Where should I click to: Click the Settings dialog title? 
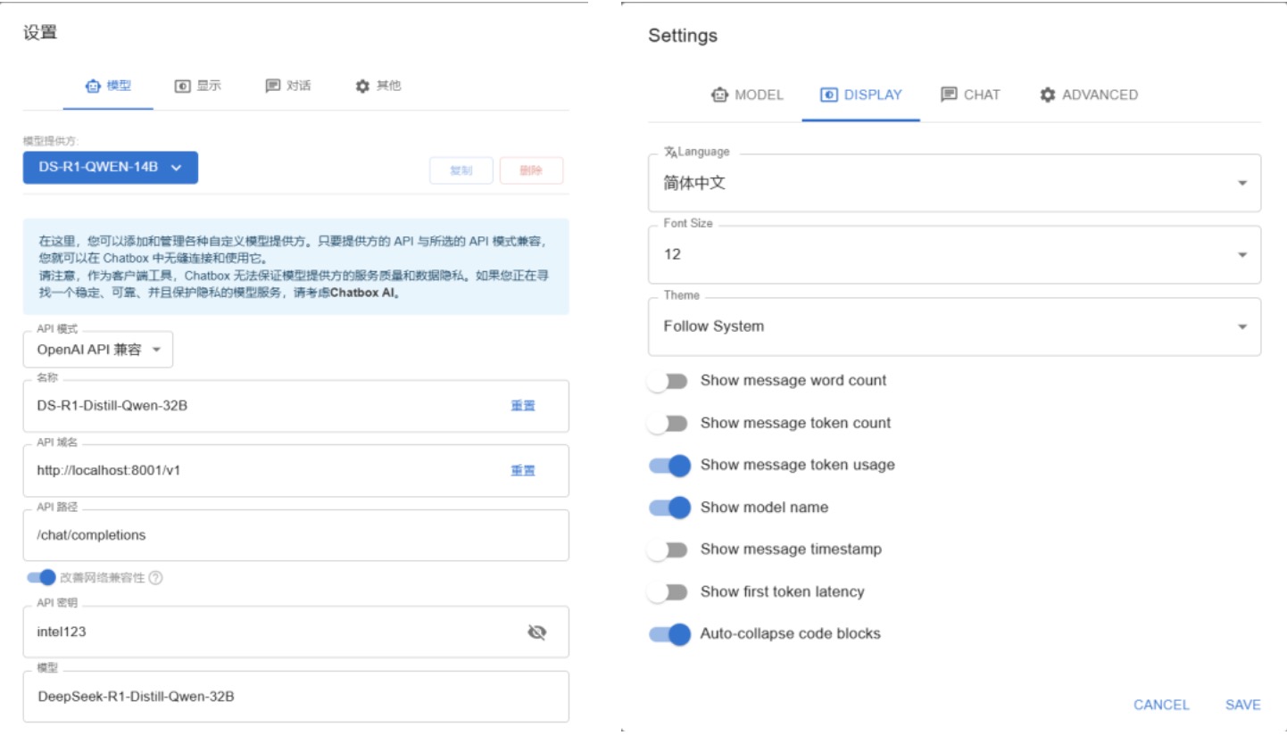tap(683, 36)
